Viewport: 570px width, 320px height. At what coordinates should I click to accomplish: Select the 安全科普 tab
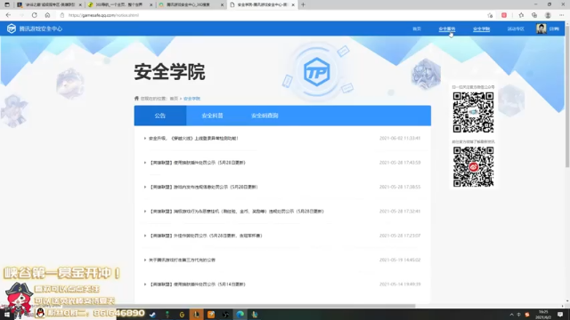tap(212, 116)
